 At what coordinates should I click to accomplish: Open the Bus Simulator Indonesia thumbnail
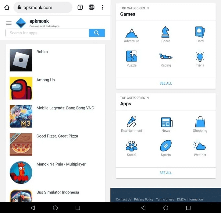[21, 196]
